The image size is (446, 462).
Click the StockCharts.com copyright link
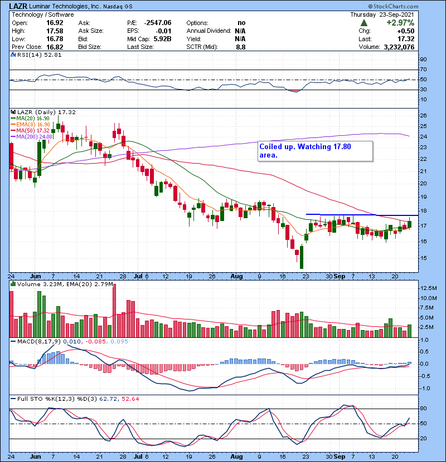coord(393,6)
